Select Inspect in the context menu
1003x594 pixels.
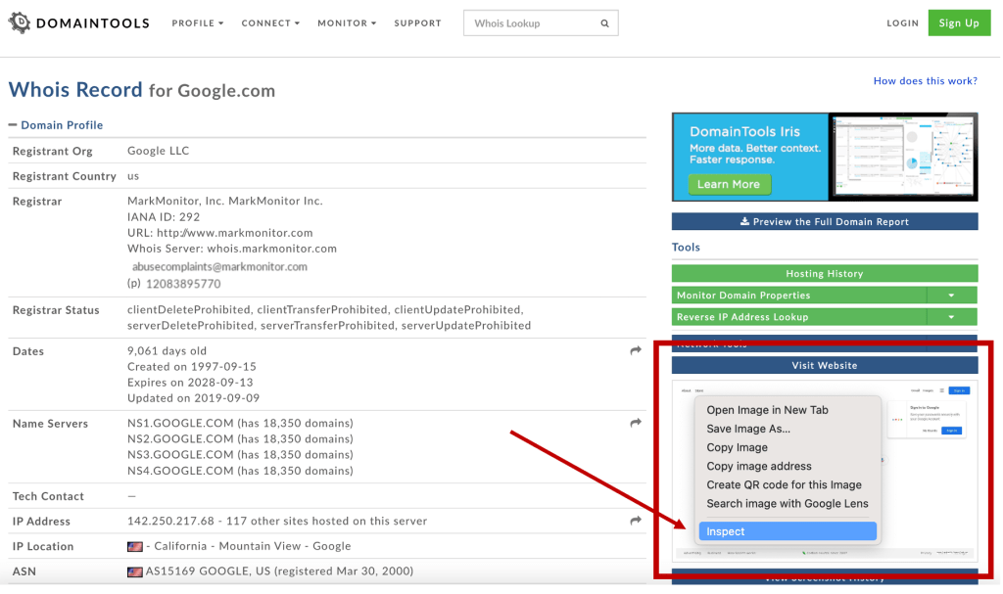click(x=788, y=531)
